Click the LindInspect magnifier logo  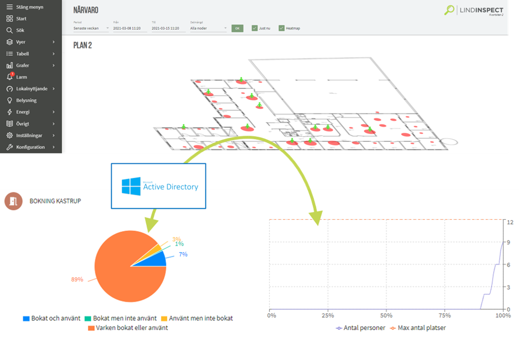click(x=449, y=10)
